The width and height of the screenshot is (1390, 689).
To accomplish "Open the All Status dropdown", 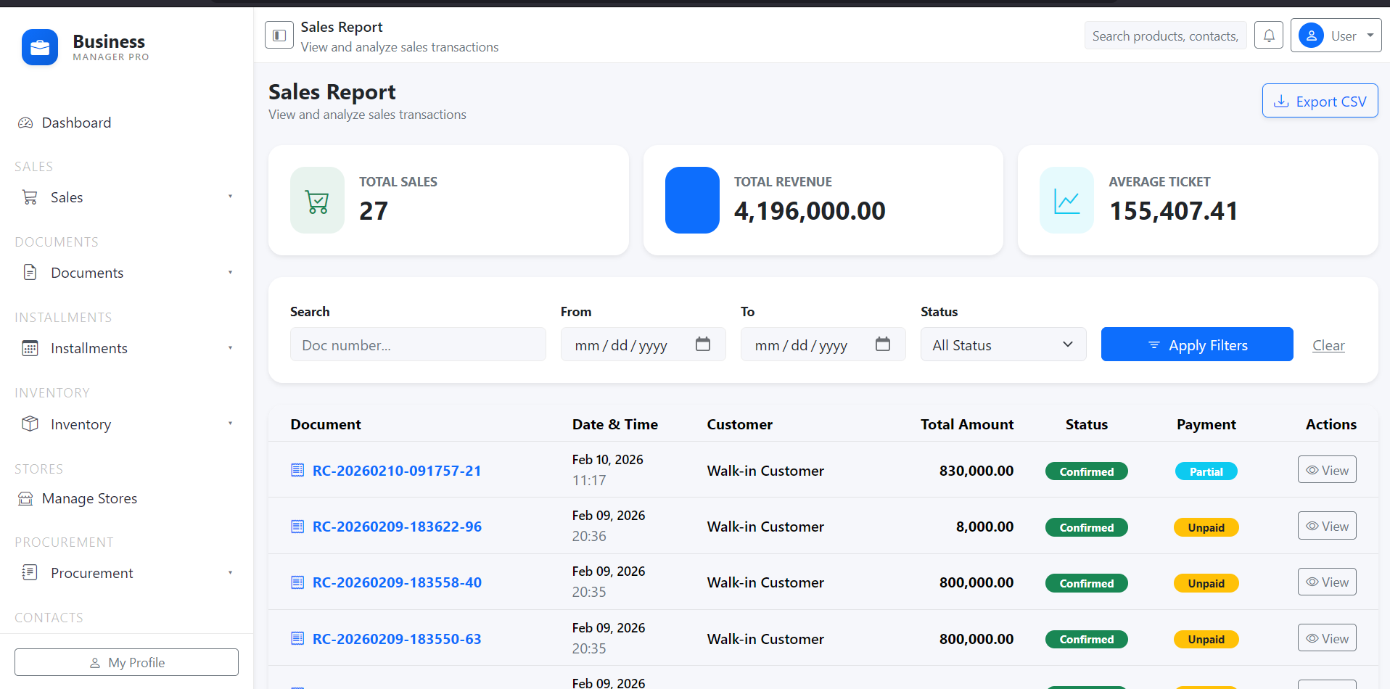I will pyautogui.click(x=1003, y=344).
